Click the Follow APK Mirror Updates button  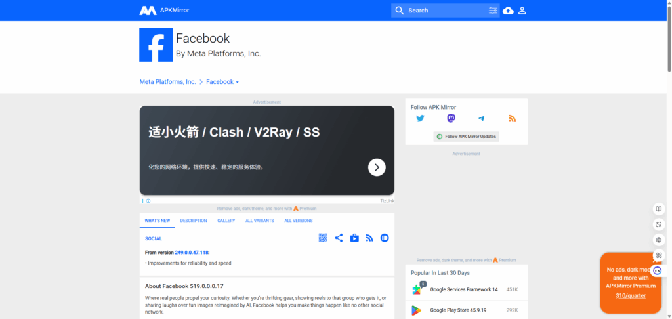[467, 137]
